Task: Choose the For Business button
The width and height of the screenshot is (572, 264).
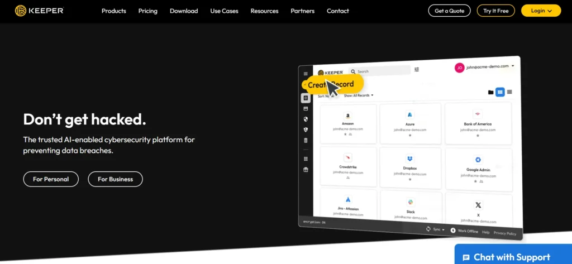Action: [115, 179]
